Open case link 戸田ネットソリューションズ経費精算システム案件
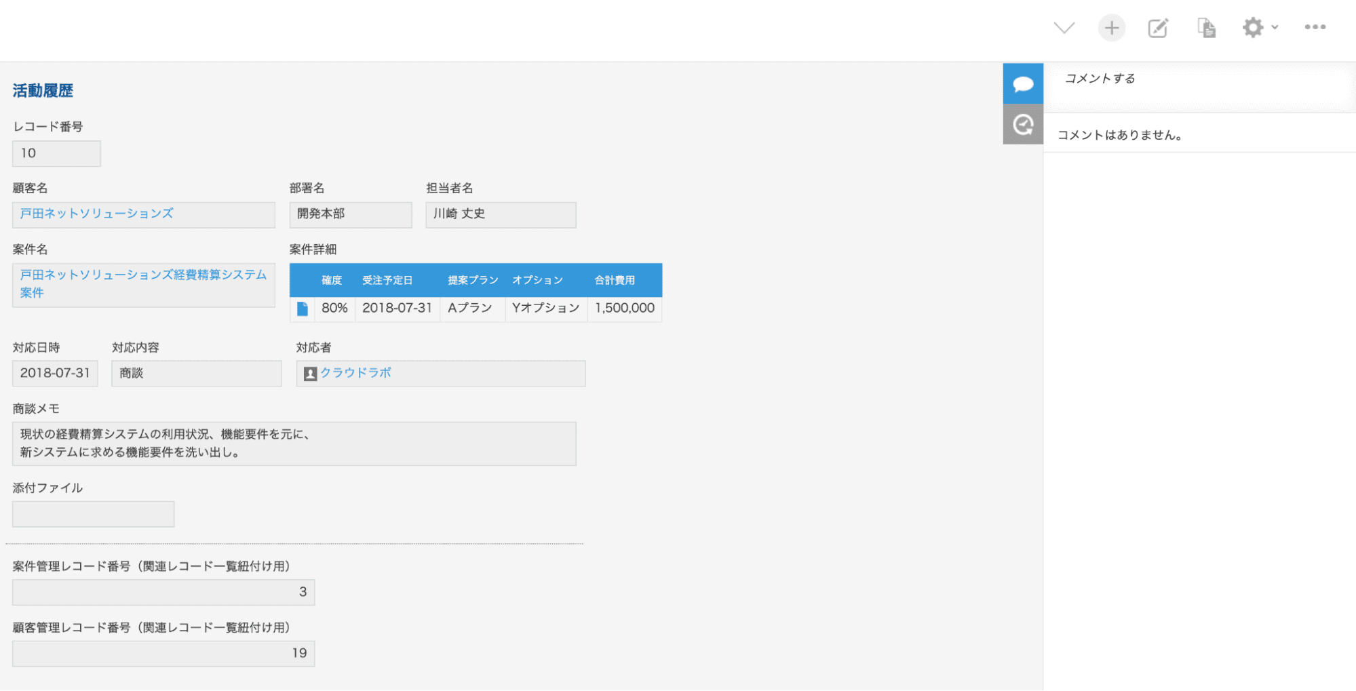Viewport: 1356px width, 691px height. (x=143, y=283)
